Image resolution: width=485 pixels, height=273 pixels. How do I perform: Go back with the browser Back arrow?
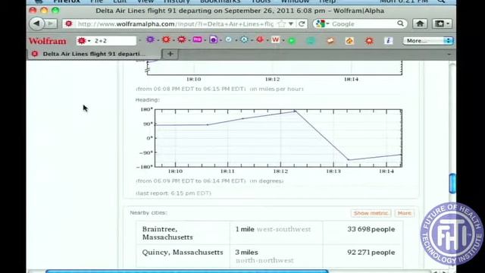coord(37,24)
